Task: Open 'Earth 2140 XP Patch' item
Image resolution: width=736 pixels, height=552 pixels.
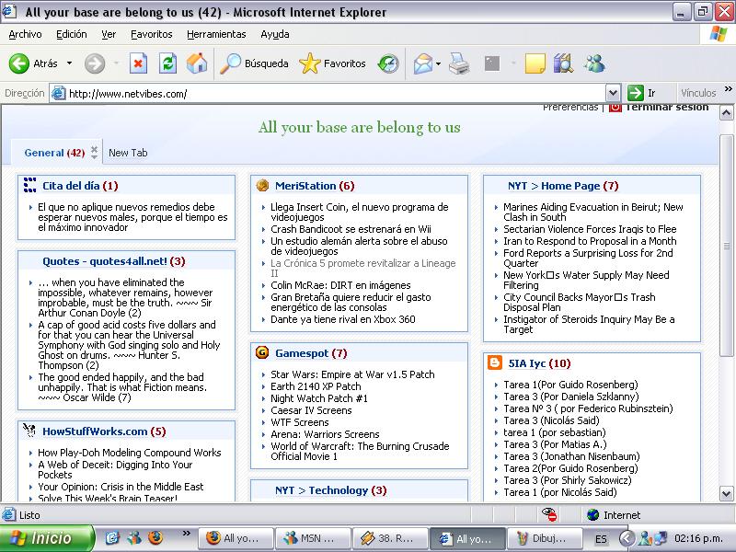Action: tap(316, 386)
